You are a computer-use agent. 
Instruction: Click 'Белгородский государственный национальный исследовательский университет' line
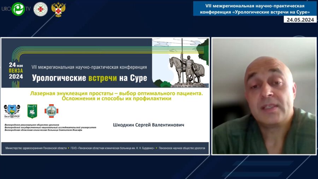pyautogui.click(x=50, y=128)
